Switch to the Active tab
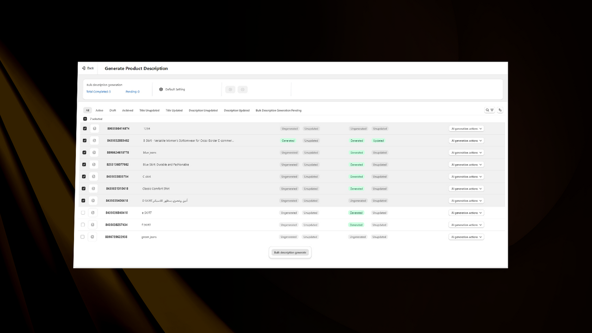 coord(99,111)
